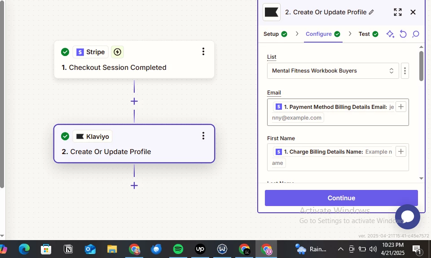
Task: Open the List field three-dot options
Action: 405,71
